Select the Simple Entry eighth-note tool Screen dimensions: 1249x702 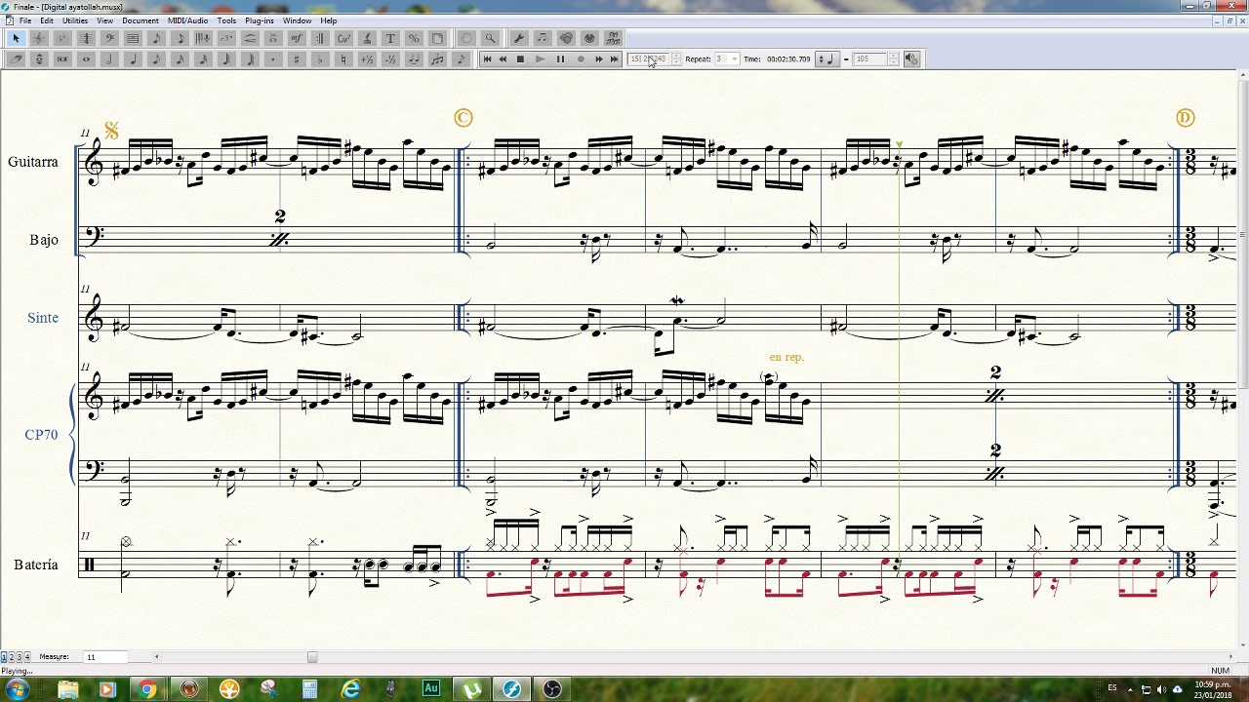point(156,38)
